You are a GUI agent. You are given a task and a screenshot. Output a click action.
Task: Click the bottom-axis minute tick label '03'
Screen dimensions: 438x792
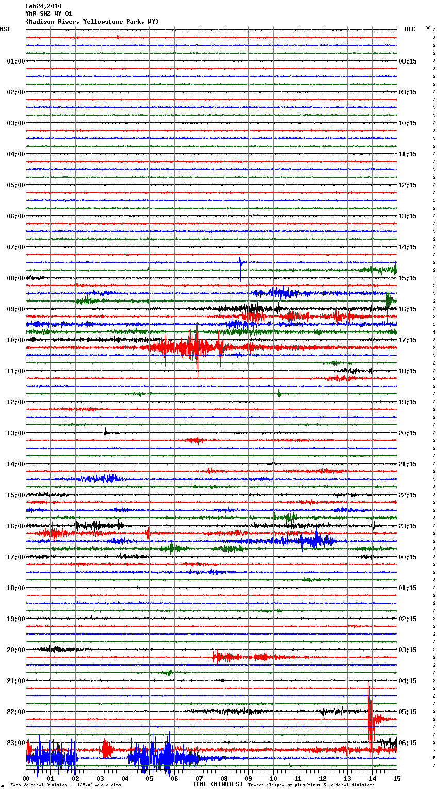[100, 778]
